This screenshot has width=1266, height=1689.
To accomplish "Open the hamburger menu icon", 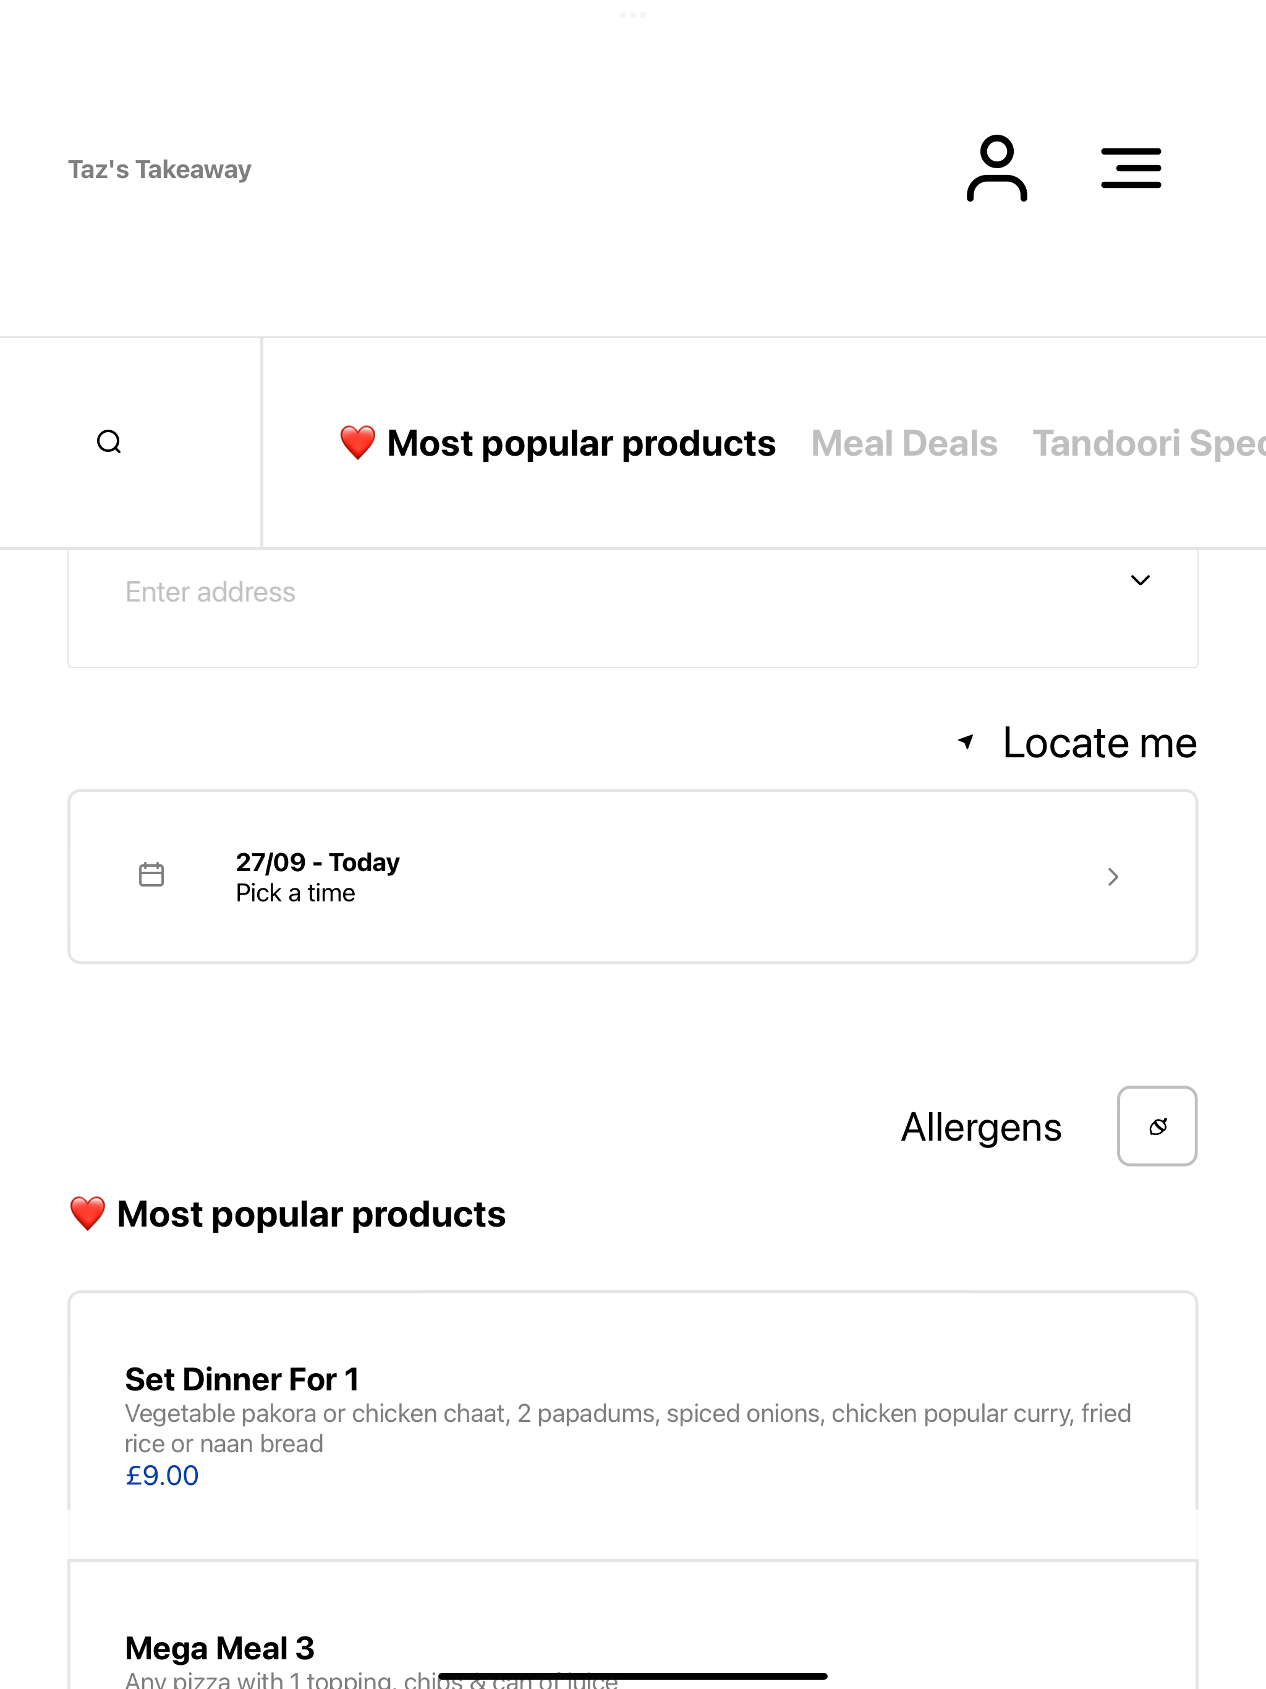I will (1131, 168).
